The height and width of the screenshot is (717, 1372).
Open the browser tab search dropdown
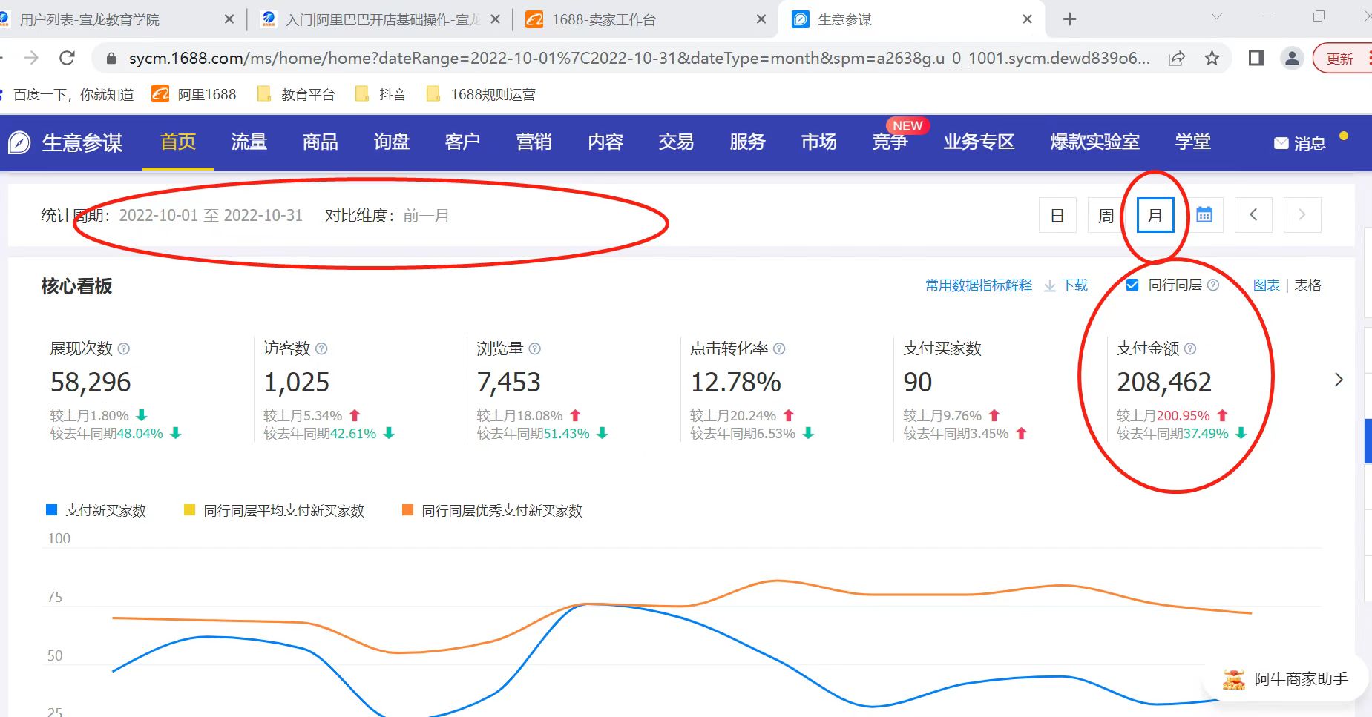tap(1216, 17)
